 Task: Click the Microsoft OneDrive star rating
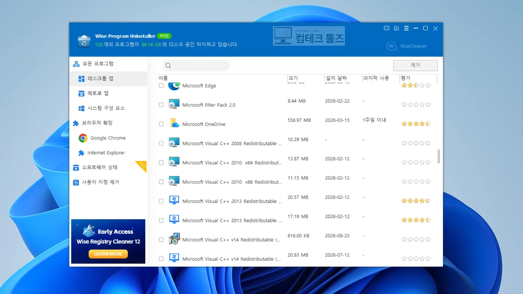click(x=416, y=124)
